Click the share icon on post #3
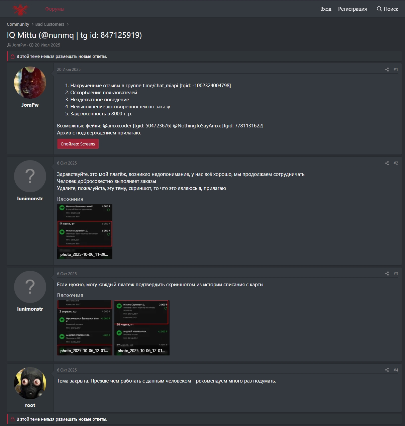This screenshot has height=426, width=405. [387, 274]
